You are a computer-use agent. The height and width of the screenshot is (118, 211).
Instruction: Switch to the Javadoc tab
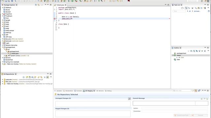[58, 91]
